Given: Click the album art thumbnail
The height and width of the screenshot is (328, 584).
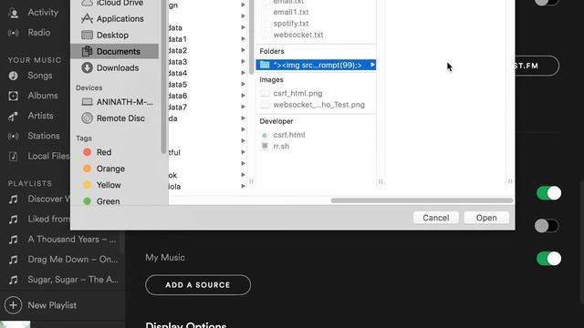Looking at the screenshot, I should point(16,324).
